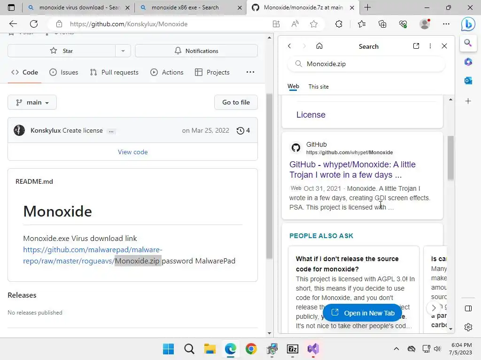
Task: Open side panel link in new tab icon
Action: [416, 46]
